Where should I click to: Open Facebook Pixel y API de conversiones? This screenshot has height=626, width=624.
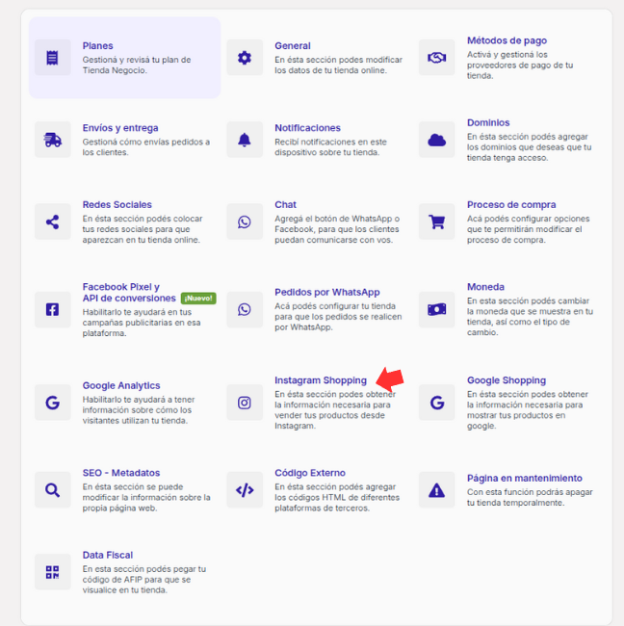pyautogui.click(x=128, y=293)
